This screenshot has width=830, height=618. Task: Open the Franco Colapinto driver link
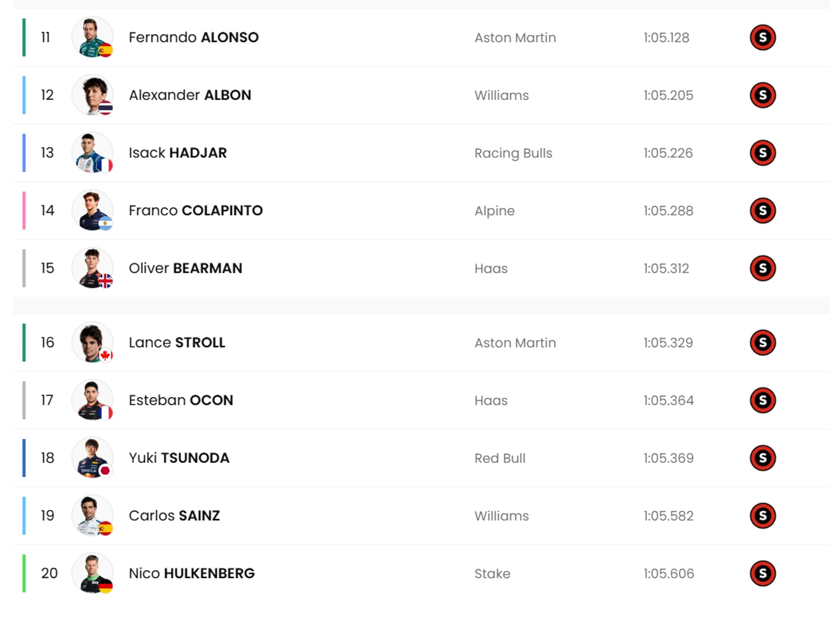point(196,211)
